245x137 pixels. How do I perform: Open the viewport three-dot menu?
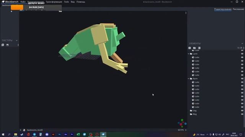point(186,13)
